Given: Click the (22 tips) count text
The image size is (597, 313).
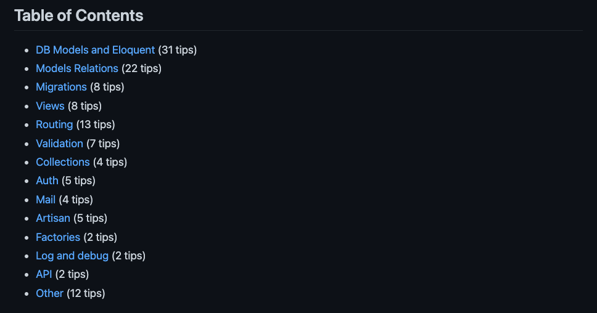Looking at the screenshot, I should tap(142, 68).
